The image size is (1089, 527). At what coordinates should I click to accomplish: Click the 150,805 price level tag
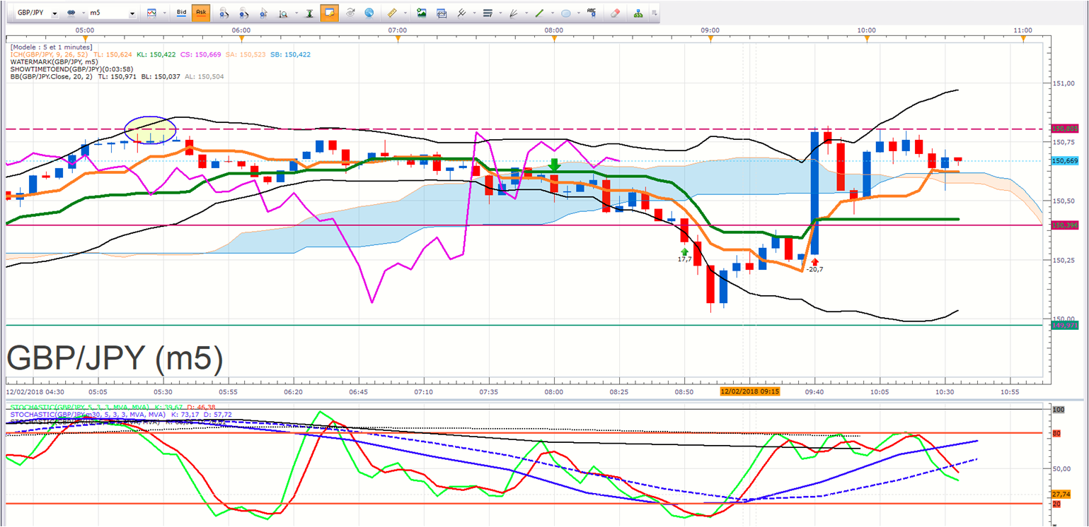coord(1065,129)
